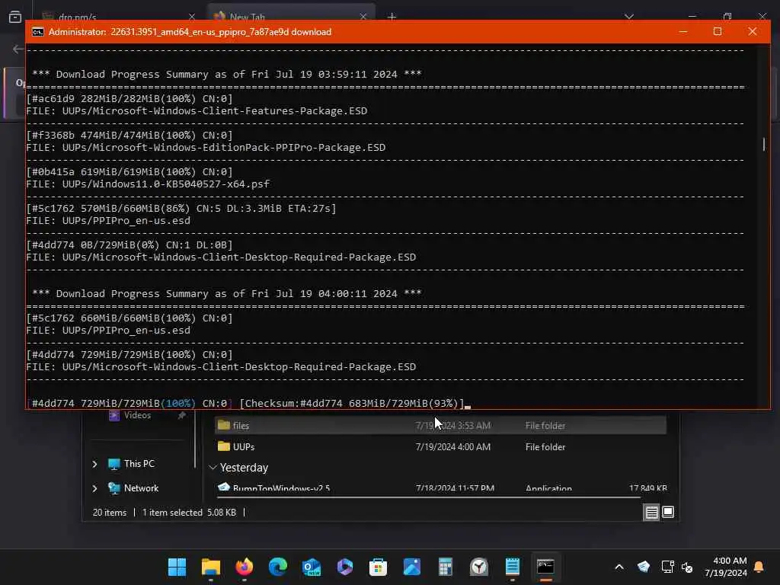Screen dimensions: 780x585
Task: Open the clock app taskbar icon
Action: (479, 567)
